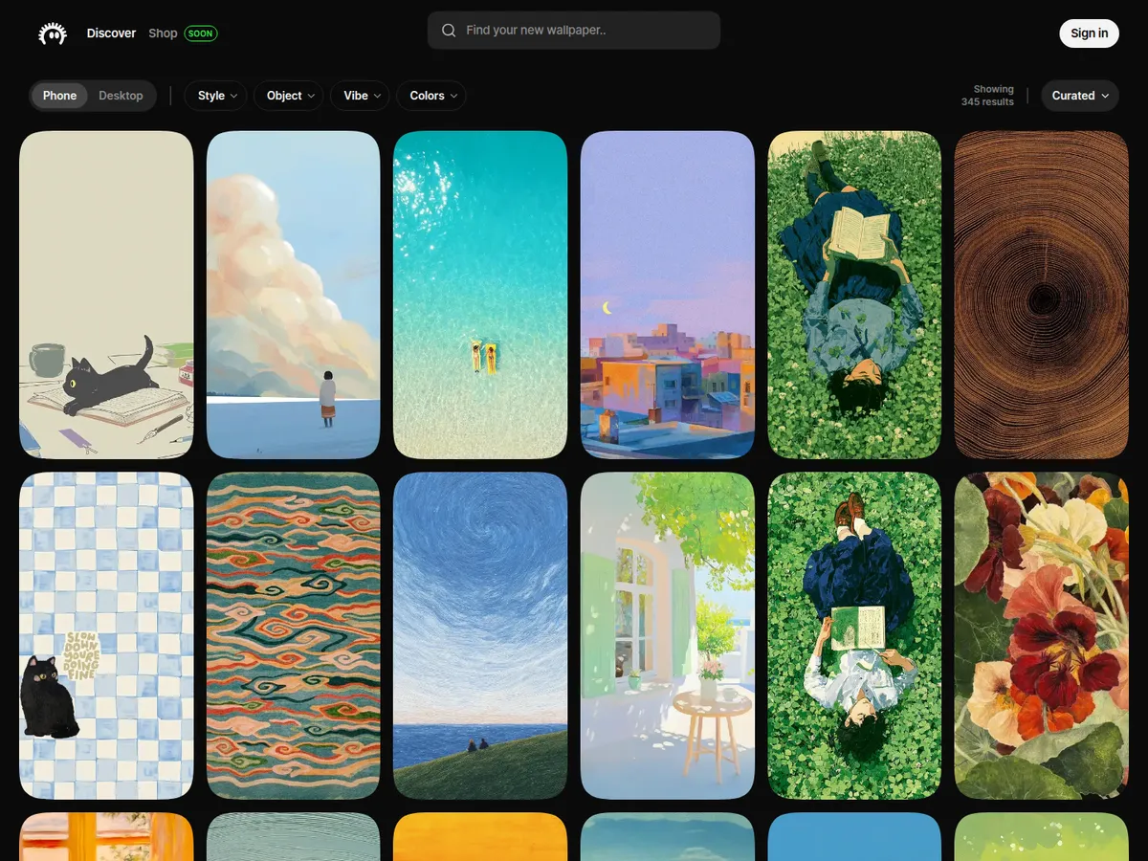Switch to Desktop wallpapers

click(x=121, y=96)
